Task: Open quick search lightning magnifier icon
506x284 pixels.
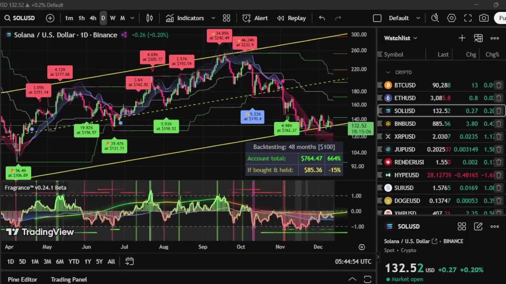Action: click(x=435, y=18)
